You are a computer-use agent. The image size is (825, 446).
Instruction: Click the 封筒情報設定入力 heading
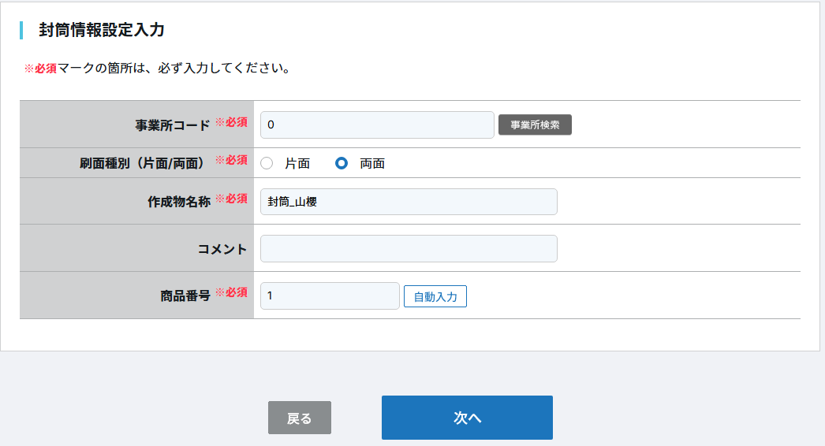102,30
